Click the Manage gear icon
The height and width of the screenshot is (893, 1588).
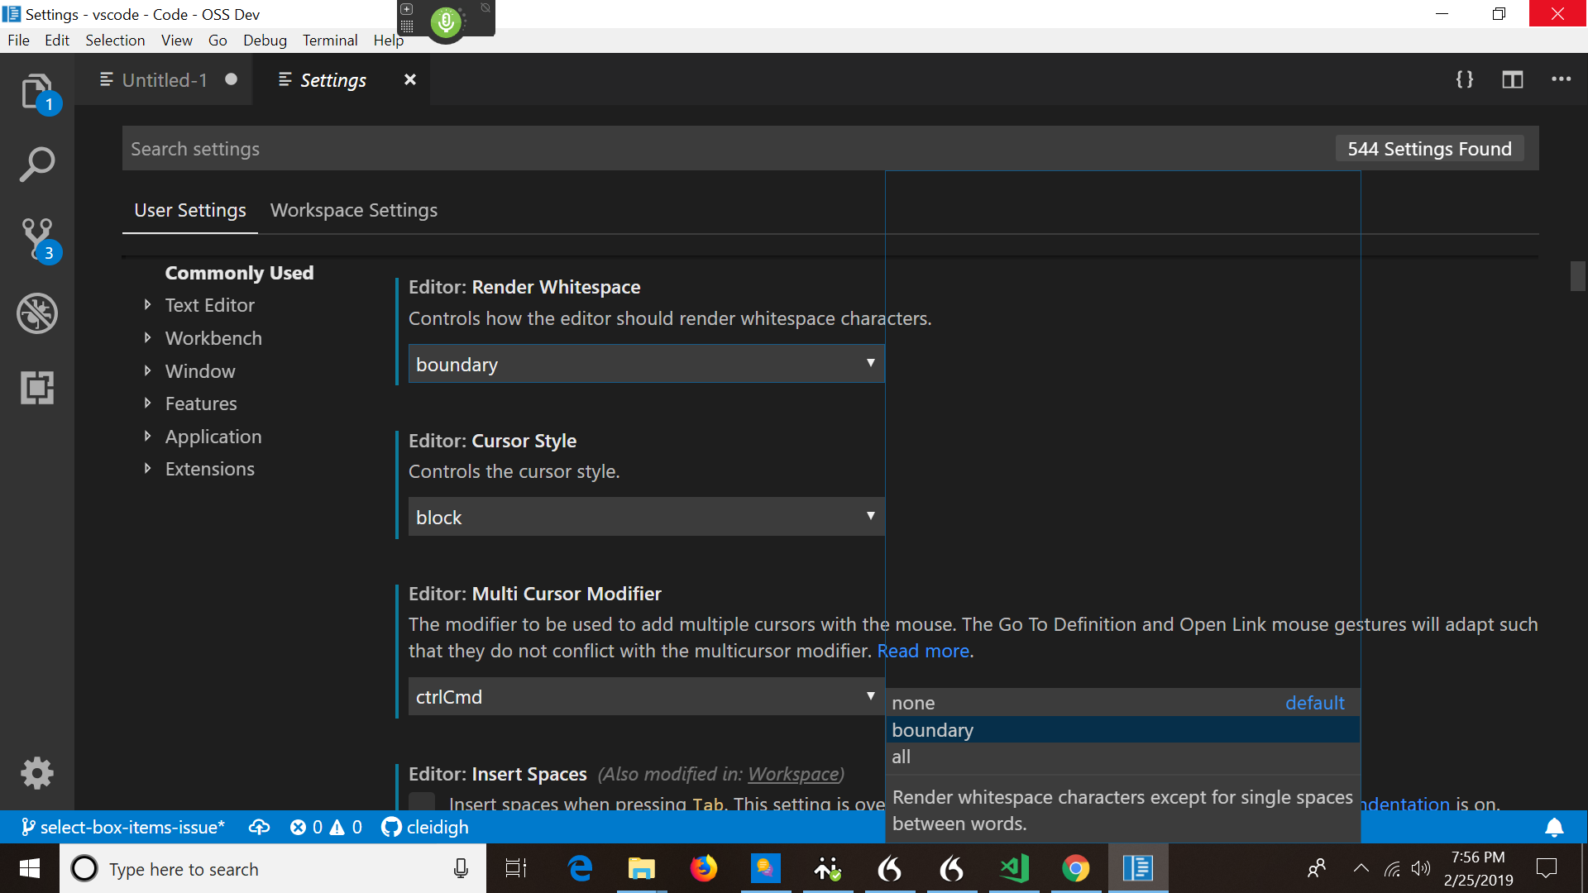pos(37,773)
